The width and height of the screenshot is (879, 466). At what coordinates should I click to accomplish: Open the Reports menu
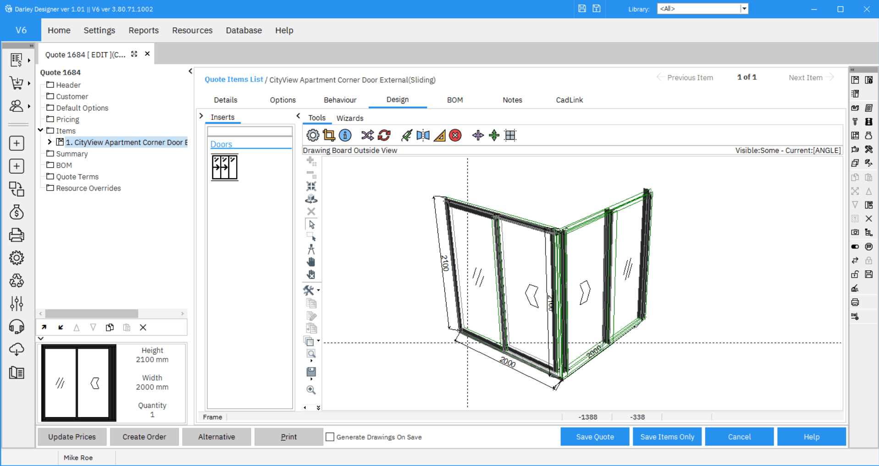pyautogui.click(x=144, y=30)
